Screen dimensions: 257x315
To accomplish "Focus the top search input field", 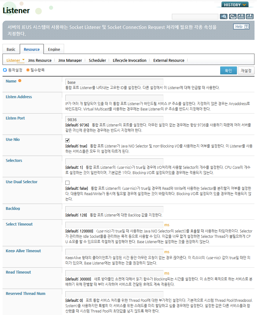I will 195,17.
